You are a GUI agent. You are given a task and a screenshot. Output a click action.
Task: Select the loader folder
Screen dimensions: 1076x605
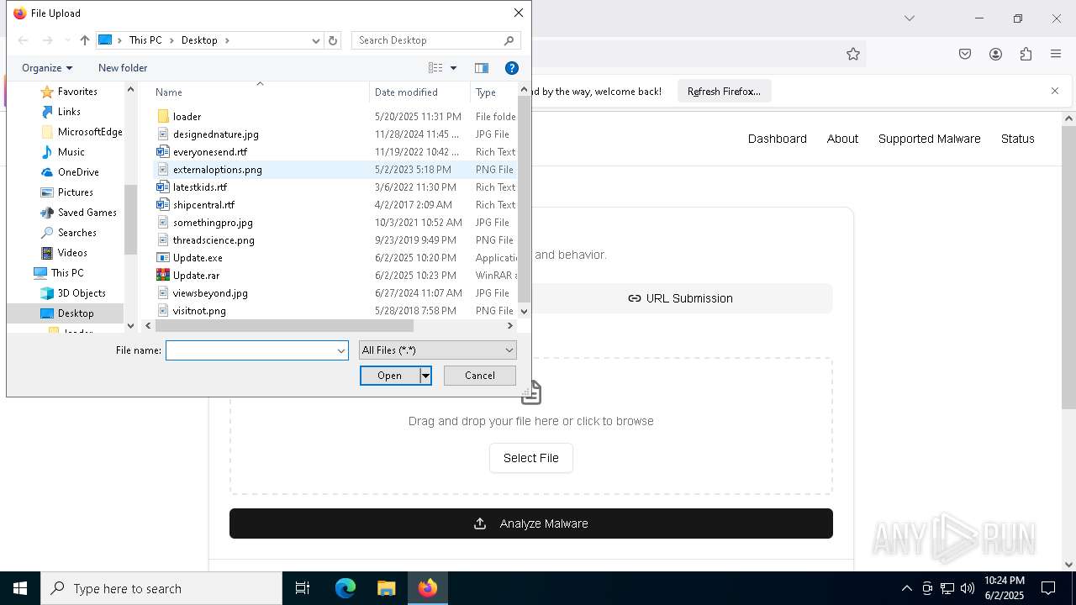[x=187, y=117]
